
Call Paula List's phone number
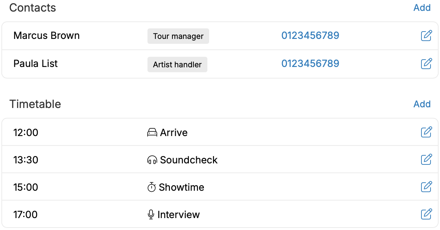(310, 63)
